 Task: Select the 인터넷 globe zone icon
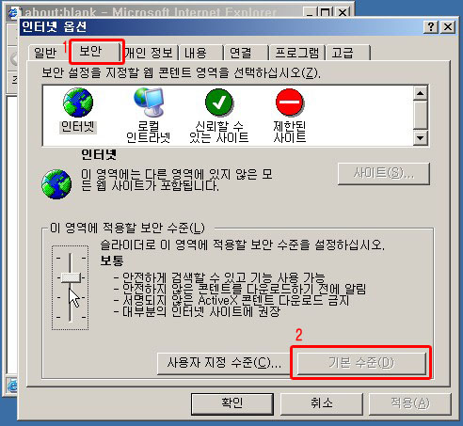click(78, 103)
